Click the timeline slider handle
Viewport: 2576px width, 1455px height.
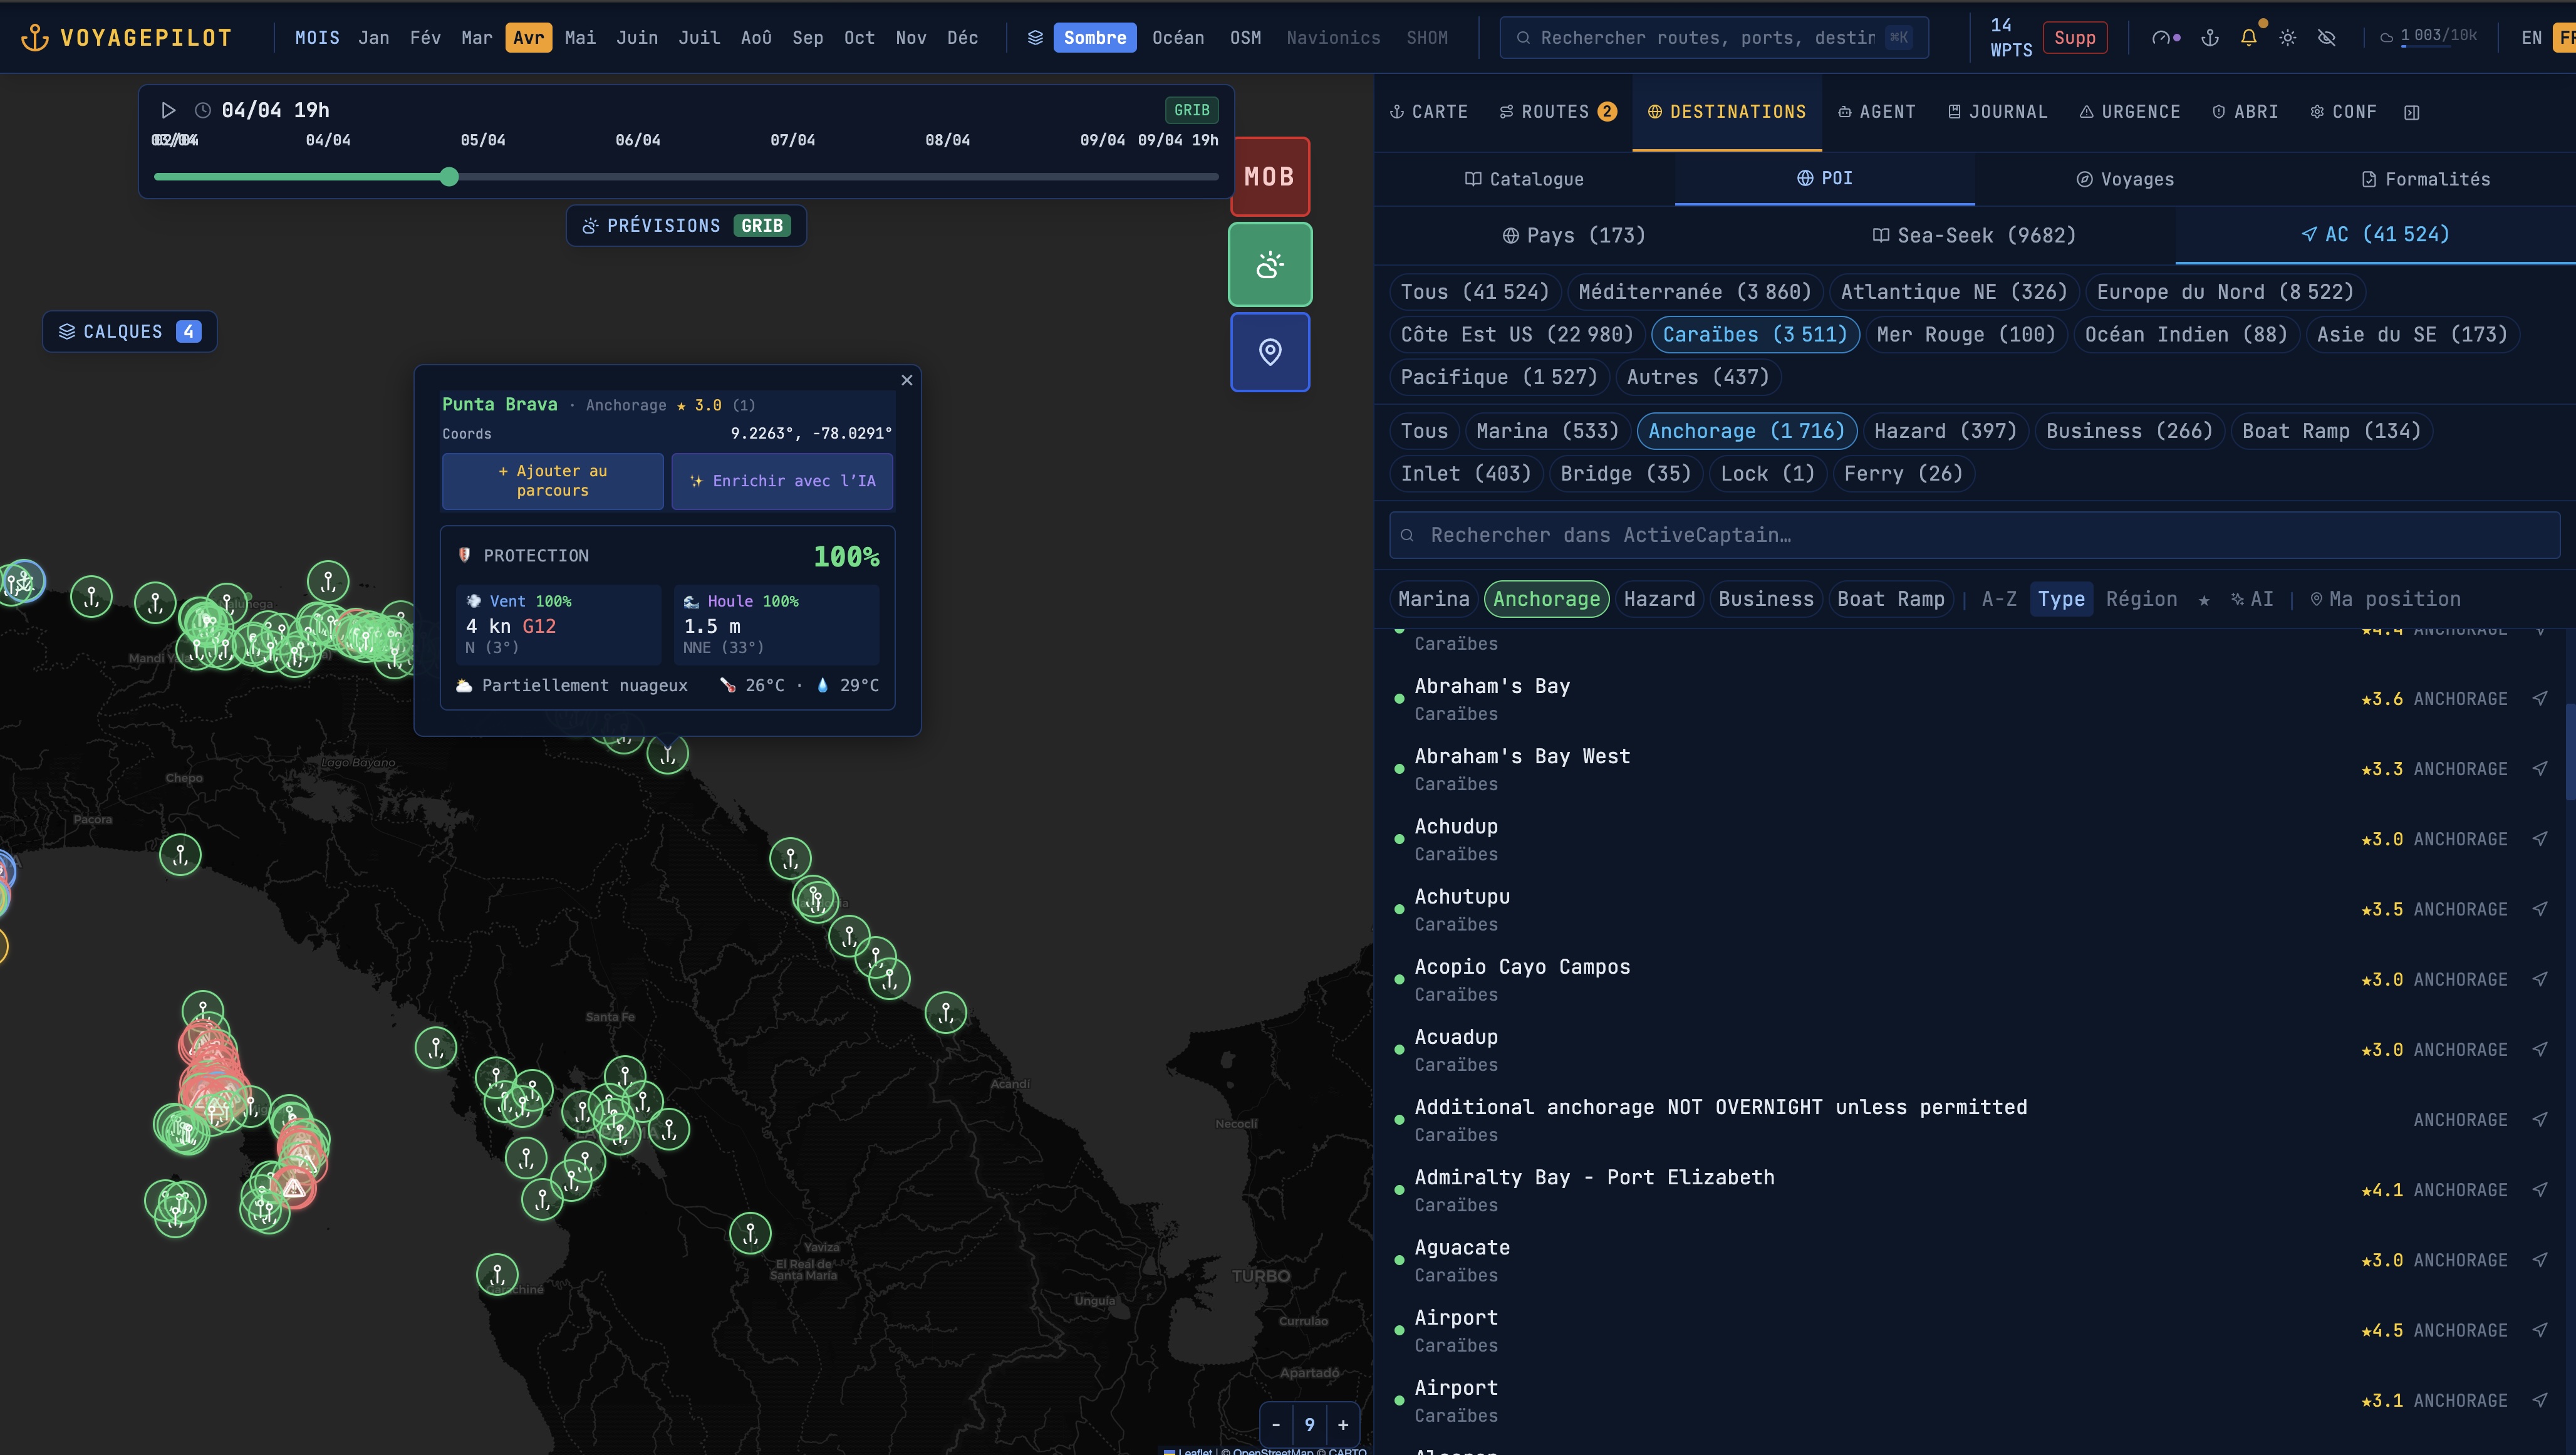click(x=450, y=177)
